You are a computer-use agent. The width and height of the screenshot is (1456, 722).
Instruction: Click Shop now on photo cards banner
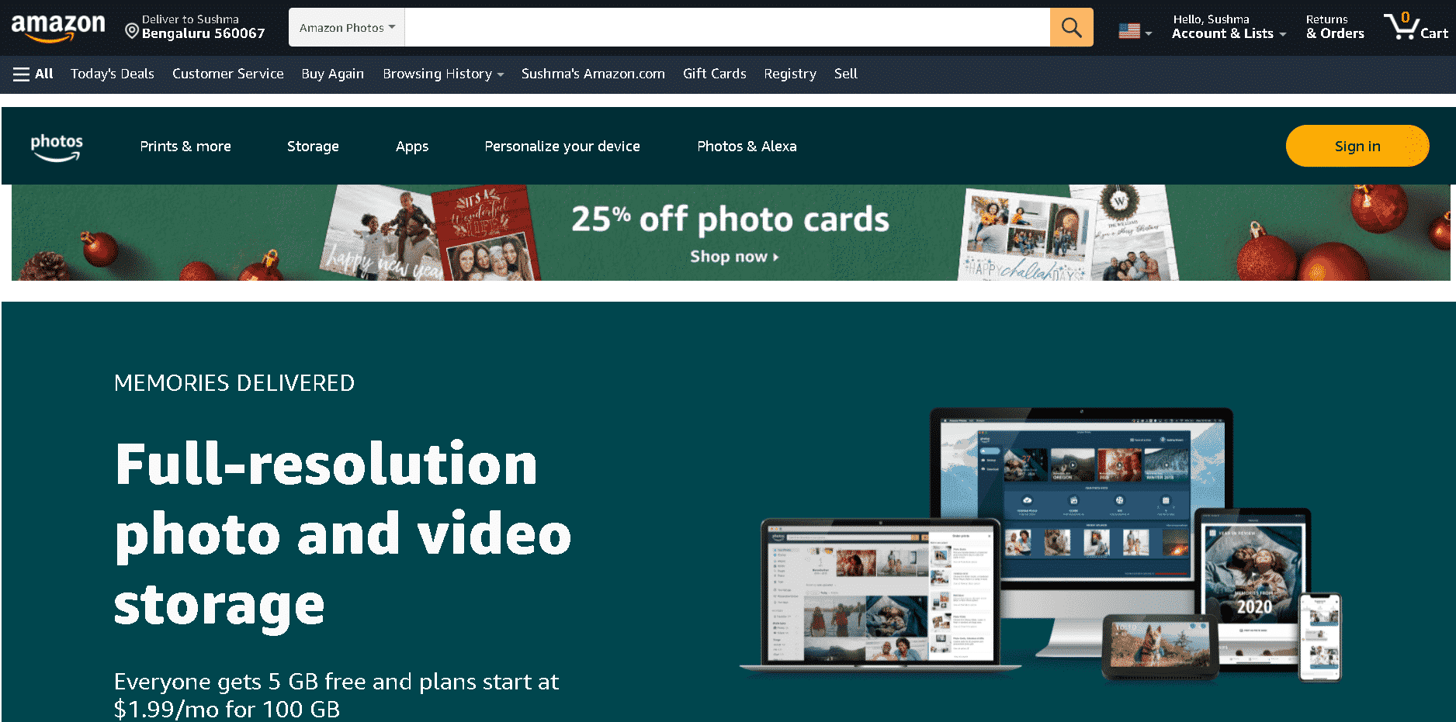pos(734,257)
